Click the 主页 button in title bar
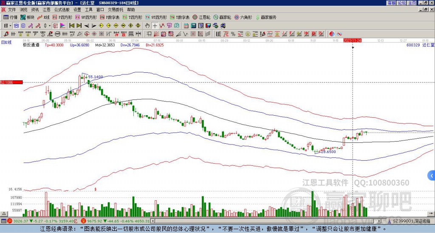The height and width of the screenshot is (233, 435). click(412, 3)
